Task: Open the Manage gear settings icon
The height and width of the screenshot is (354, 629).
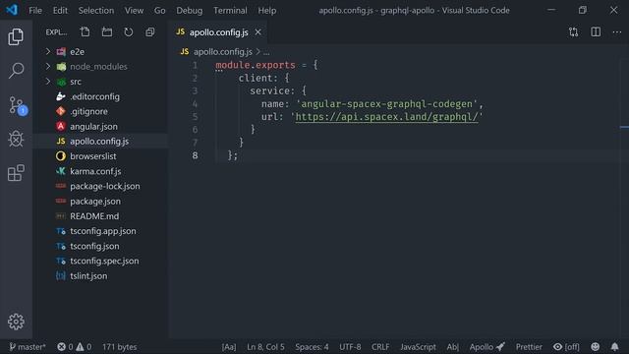Action: (16, 322)
